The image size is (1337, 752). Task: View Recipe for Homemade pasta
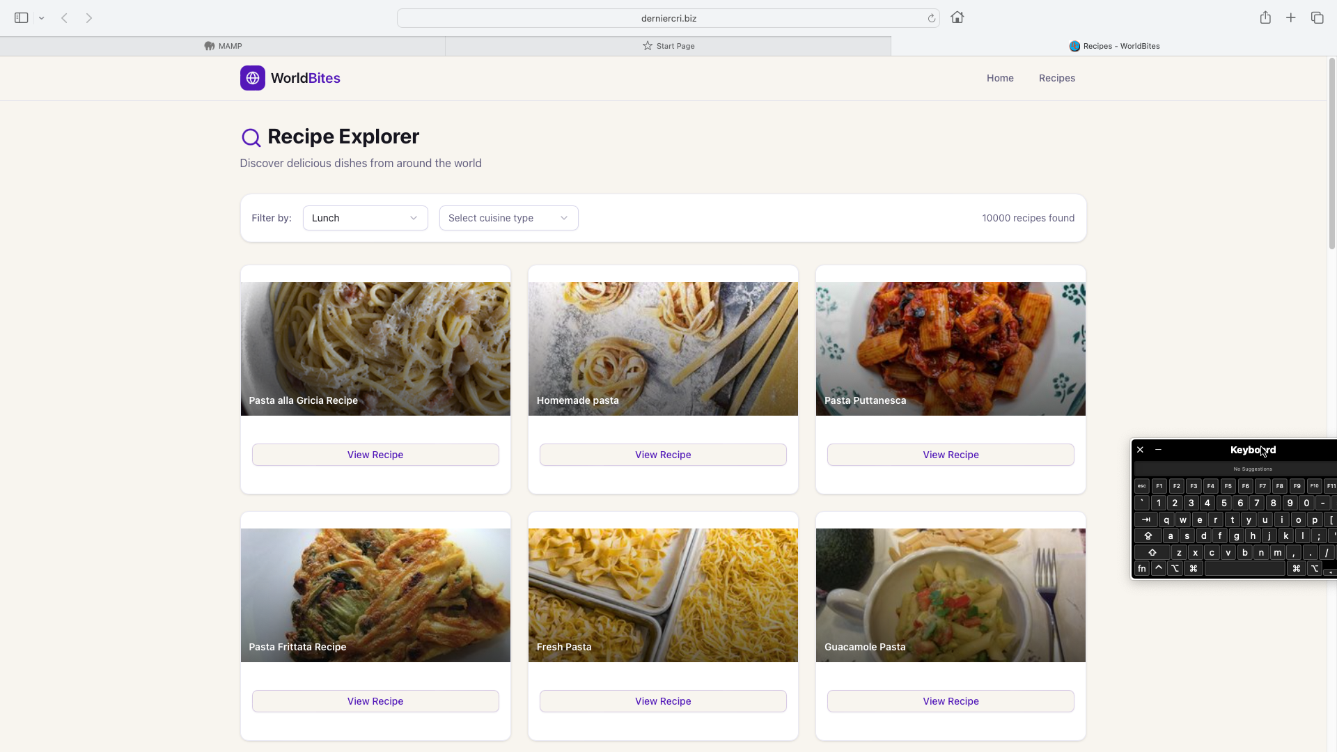[663, 455]
